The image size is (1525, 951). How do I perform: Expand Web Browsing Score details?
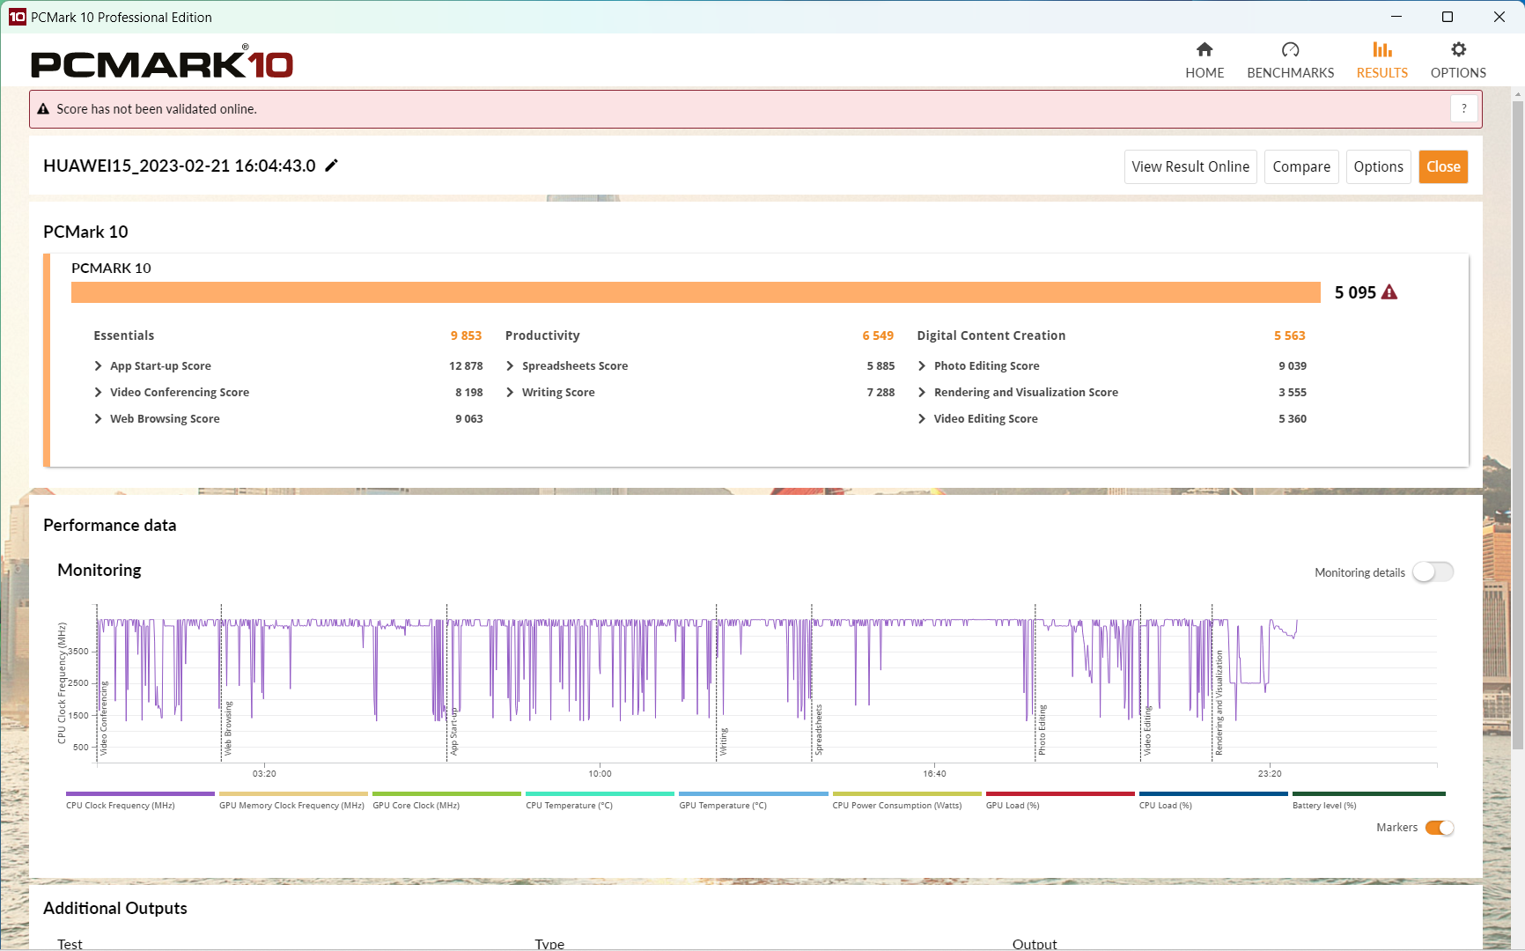pos(98,419)
